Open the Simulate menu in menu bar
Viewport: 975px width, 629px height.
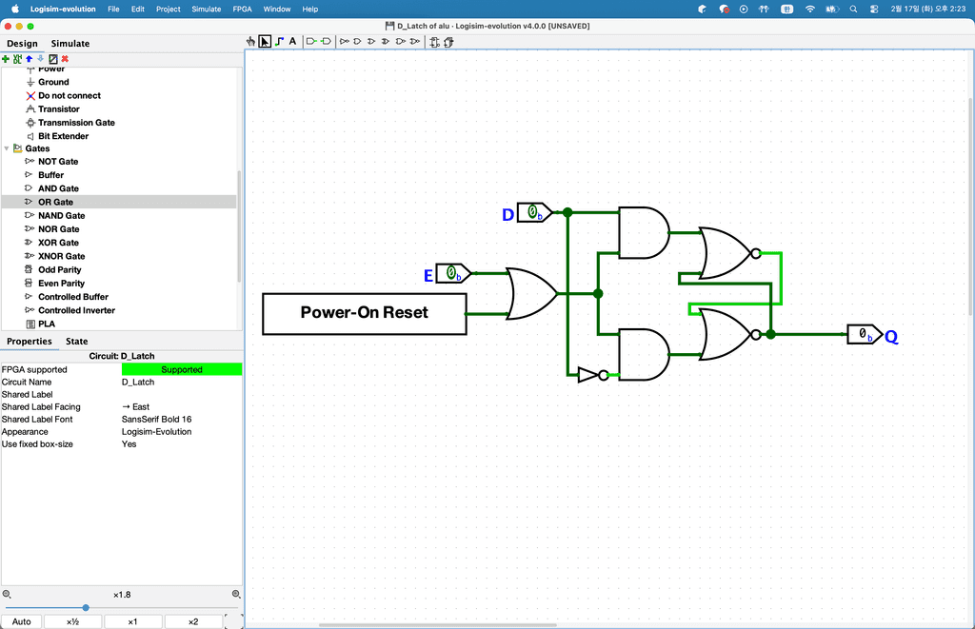(207, 9)
